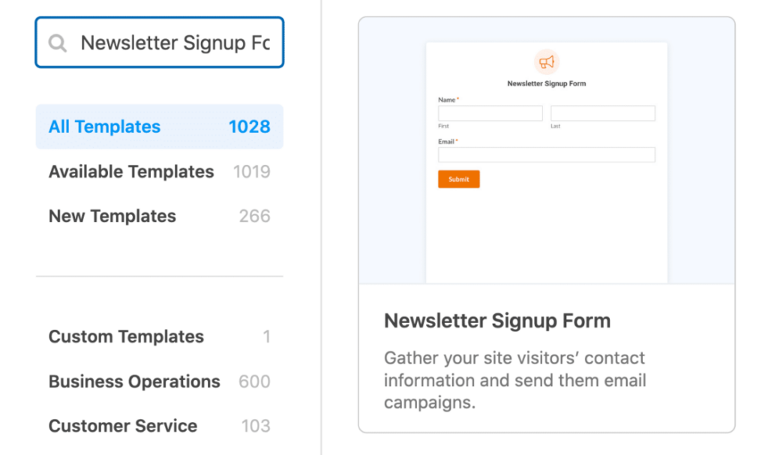Browse Business Operations templates
768x455 pixels.
coord(133,382)
